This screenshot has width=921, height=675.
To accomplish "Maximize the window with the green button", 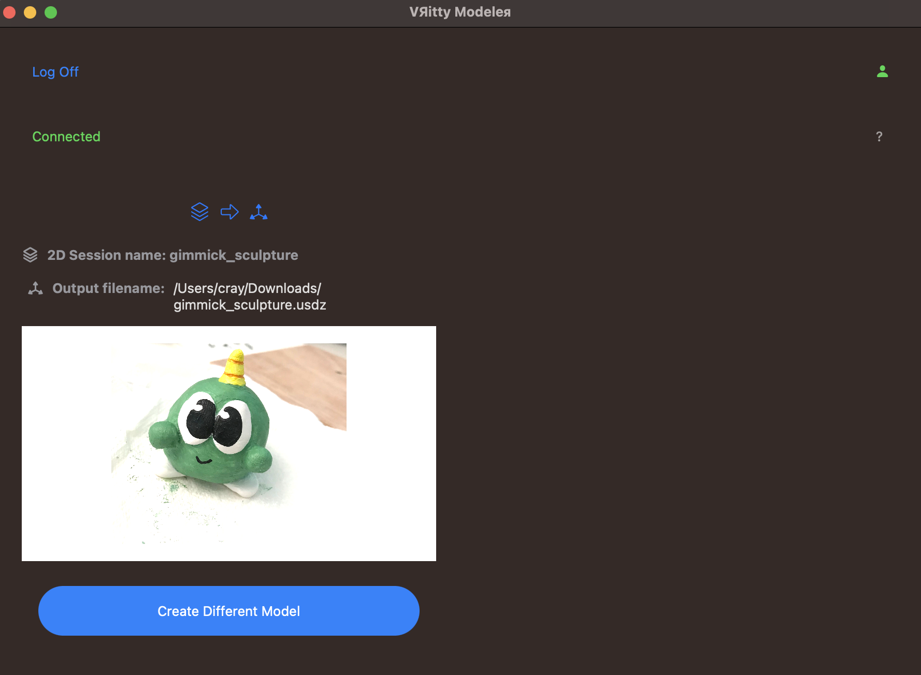I will click(x=51, y=12).
